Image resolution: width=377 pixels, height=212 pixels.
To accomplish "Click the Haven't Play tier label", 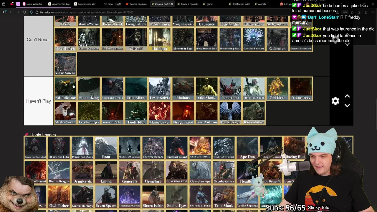I will click(x=39, y=101).
